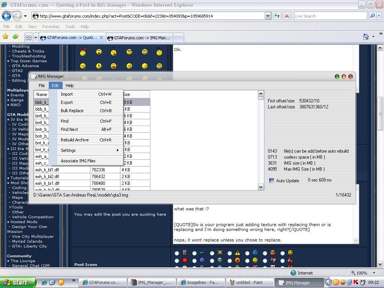Close the GTAForums Quoting tab
384x288 pixels.
[101, 37]
